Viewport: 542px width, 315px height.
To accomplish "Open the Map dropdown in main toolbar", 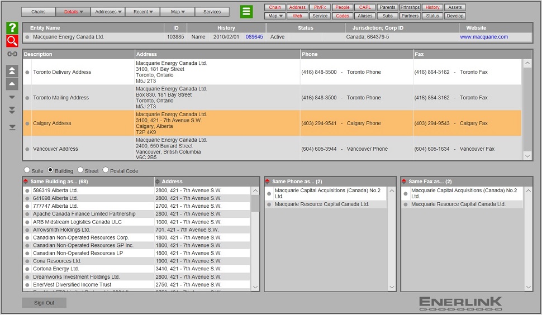I will [177, 12].
